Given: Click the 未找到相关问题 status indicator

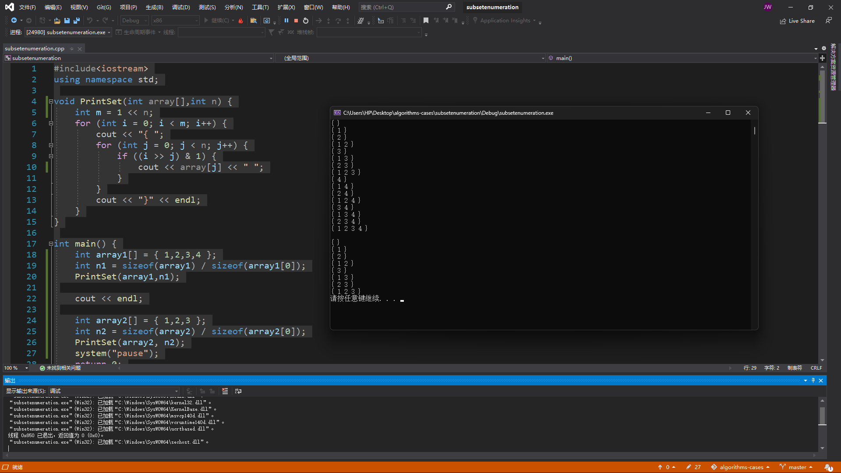Looking at the screenshot, I should [60, 368].
